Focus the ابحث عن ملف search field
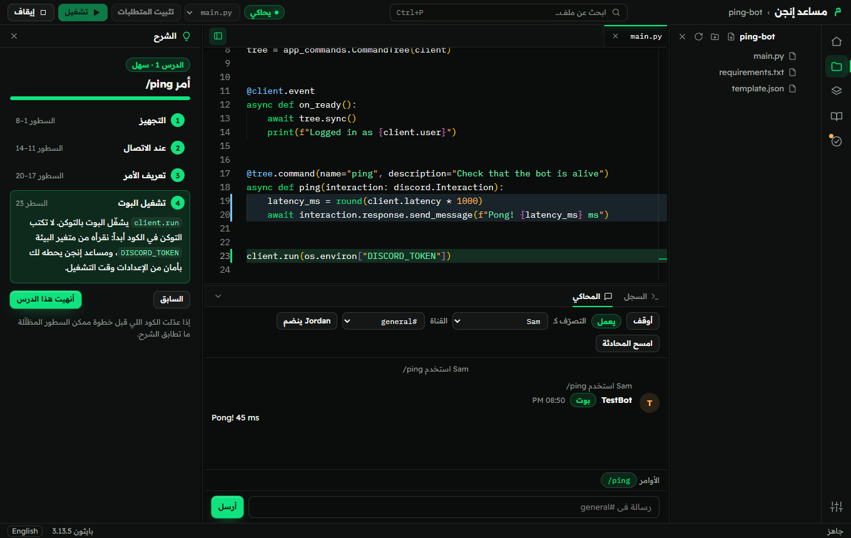 (508, 13)
